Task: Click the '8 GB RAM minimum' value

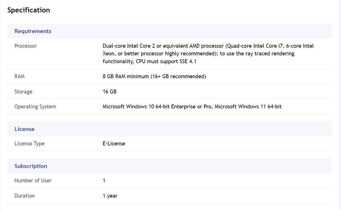Action: [x=126, y=76]
